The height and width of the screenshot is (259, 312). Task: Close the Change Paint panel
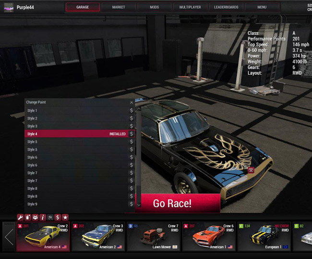click(x=132, y=102)
